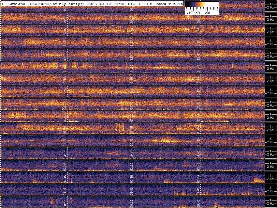277x208 pixels.
Task: Click the 01:45 time marker
Action: point(199,189)
